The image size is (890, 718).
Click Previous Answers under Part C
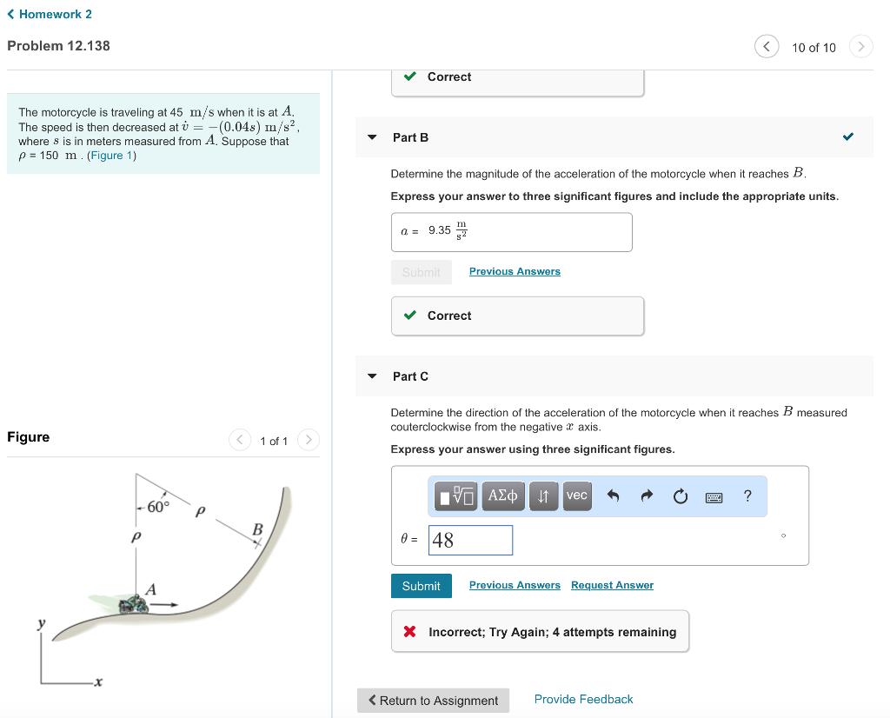click(515, 585)
